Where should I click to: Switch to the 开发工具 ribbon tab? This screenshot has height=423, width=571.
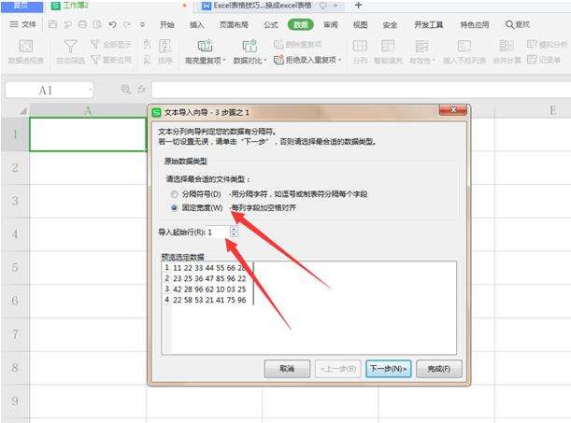point(429,24)
